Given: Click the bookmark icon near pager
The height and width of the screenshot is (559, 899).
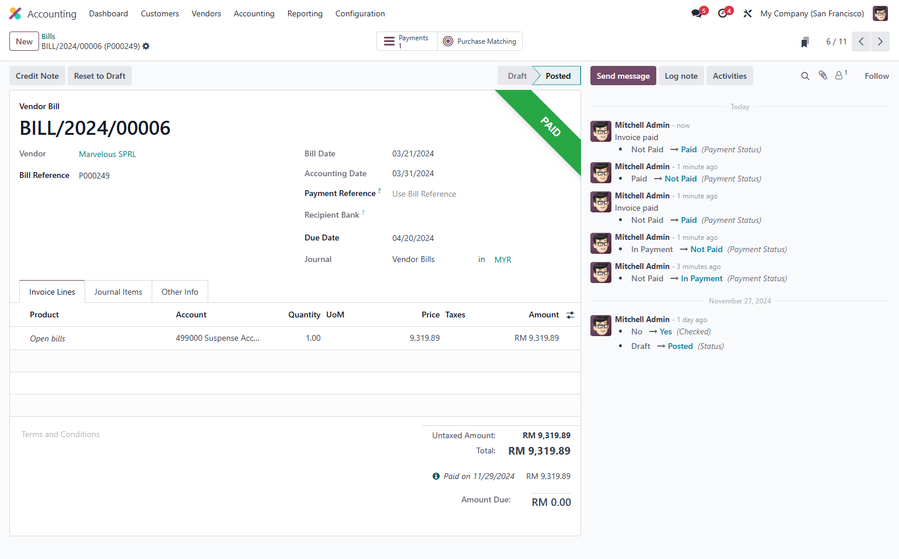Looking at the screenshot, I should coord(805,41).
